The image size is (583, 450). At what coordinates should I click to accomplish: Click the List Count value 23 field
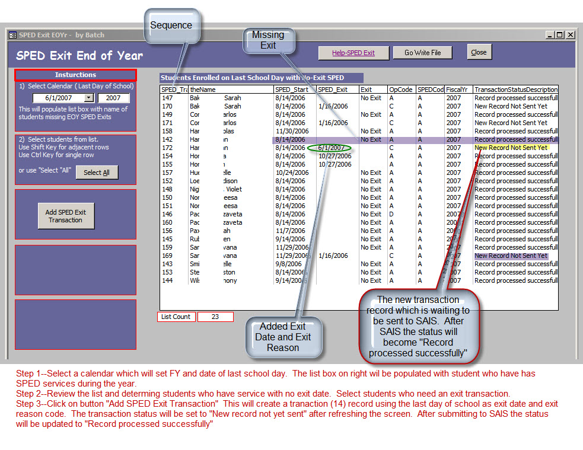[x=215, y=317]
